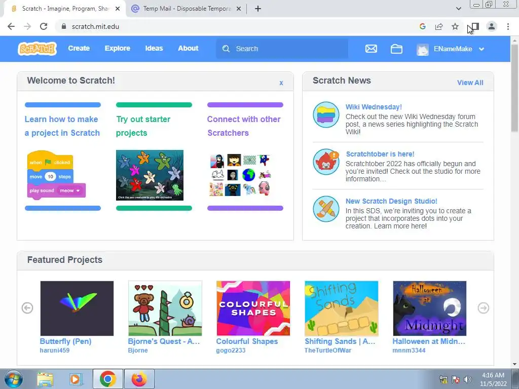
Task: Open author gogo2233 profile link
Action: (231, 351)
